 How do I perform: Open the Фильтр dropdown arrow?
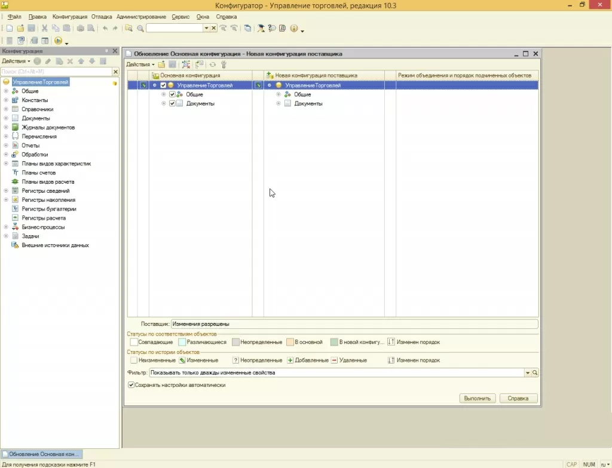click(x=527, y=372)
